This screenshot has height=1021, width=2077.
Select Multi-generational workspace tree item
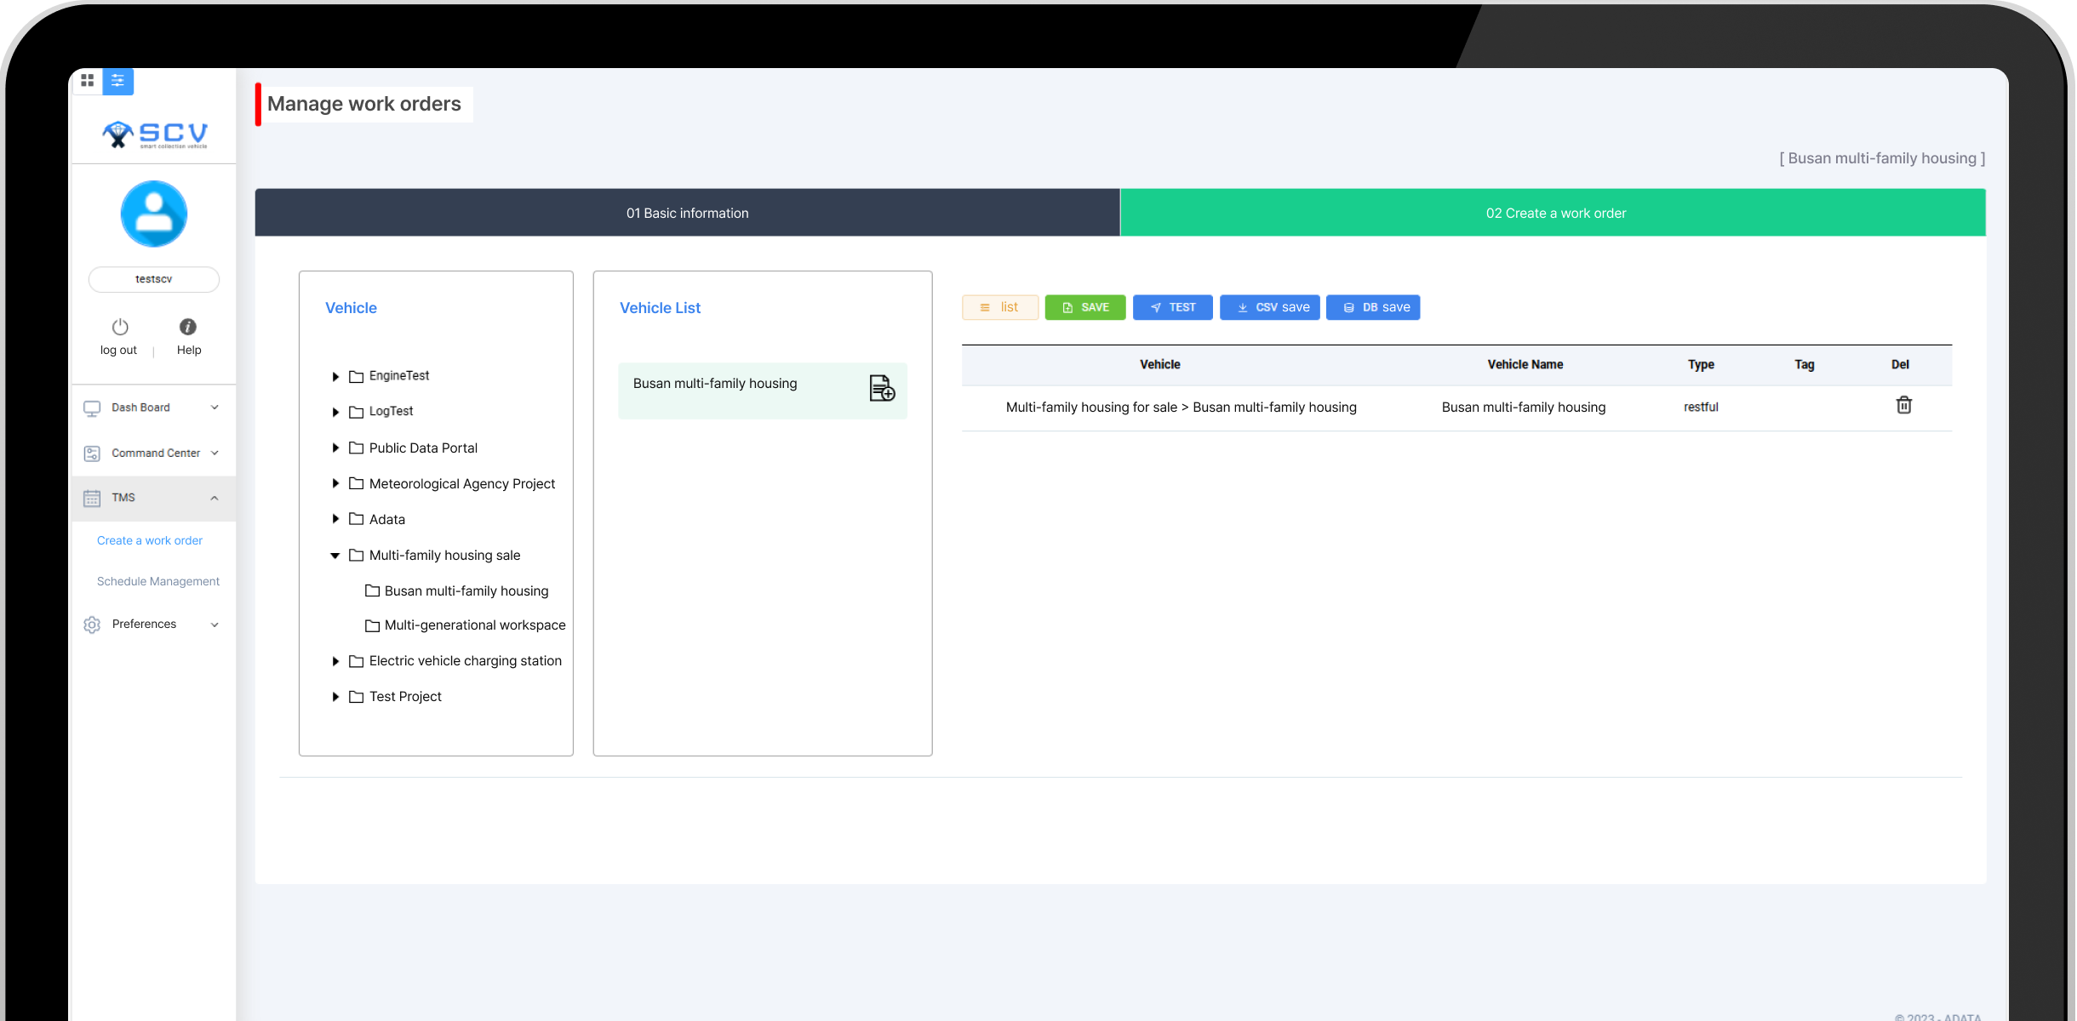[x=475, y=625]
